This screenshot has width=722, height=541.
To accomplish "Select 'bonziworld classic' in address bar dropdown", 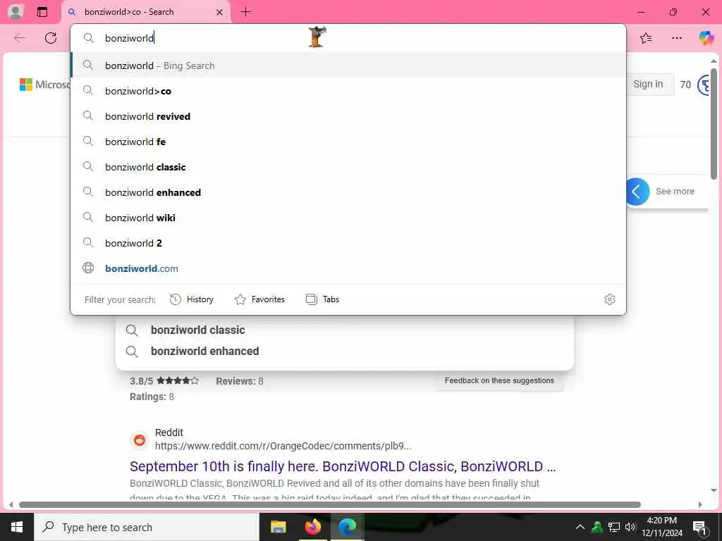I will (348, 167).
